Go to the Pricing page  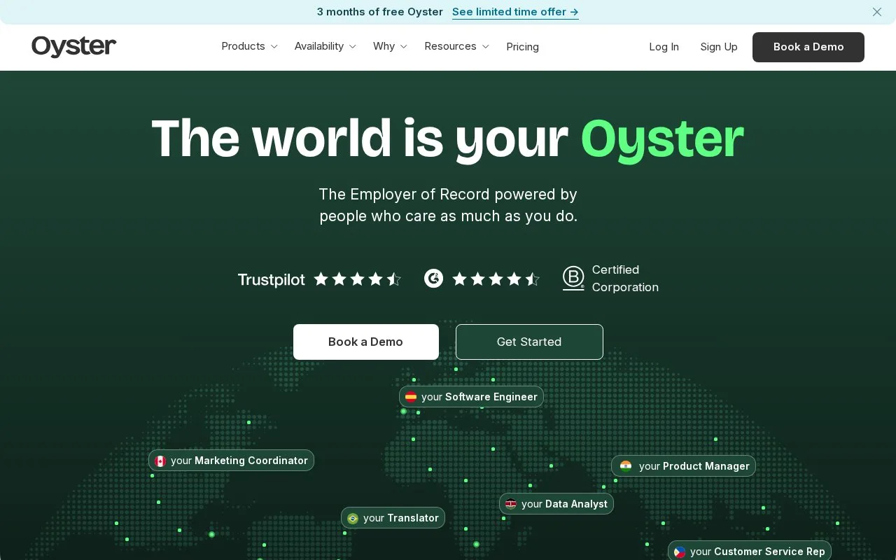[523, 47]
